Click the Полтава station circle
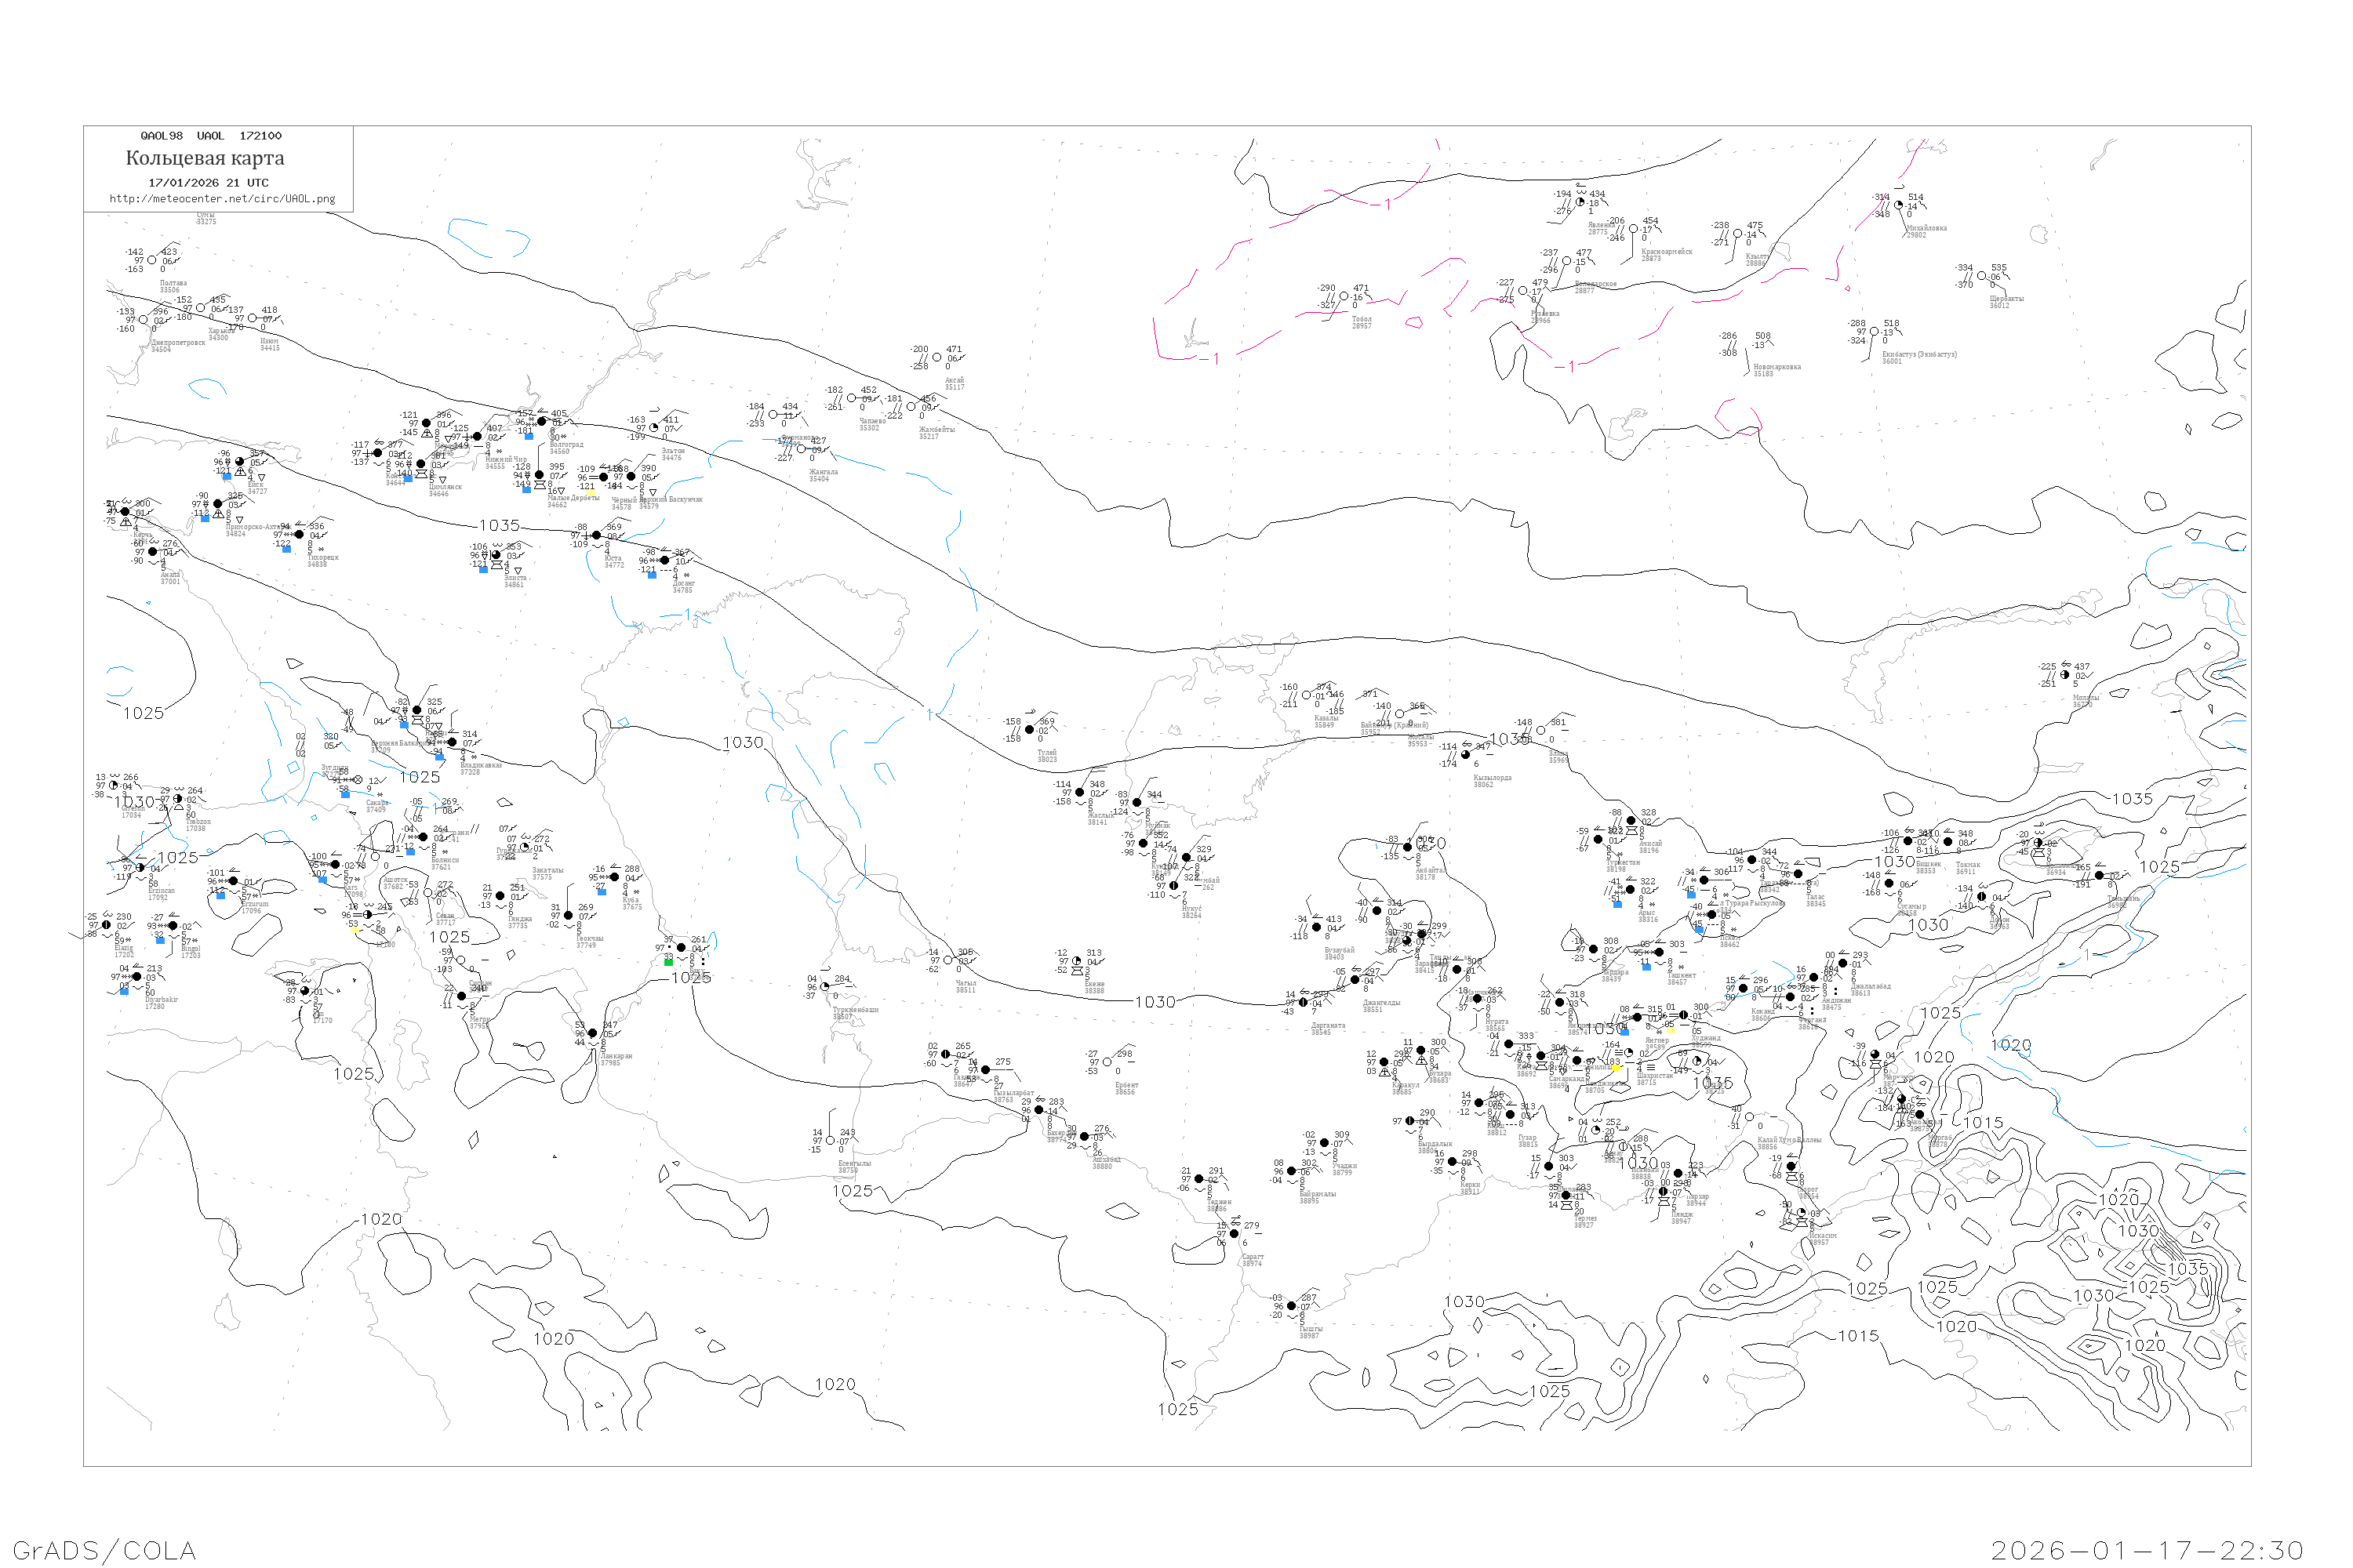2353x1568 pixels. 152,260
